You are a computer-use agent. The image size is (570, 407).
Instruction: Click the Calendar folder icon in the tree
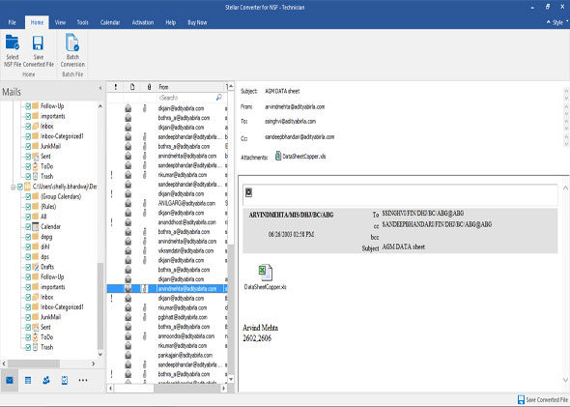[x=35, y=226]
